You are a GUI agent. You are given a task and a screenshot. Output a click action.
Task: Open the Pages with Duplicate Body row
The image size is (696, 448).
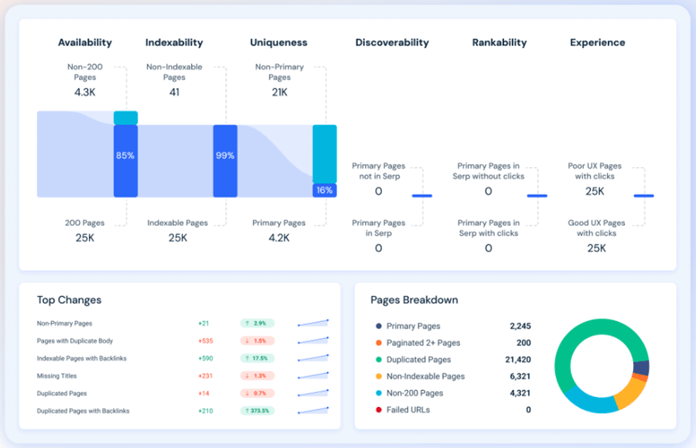183,341
